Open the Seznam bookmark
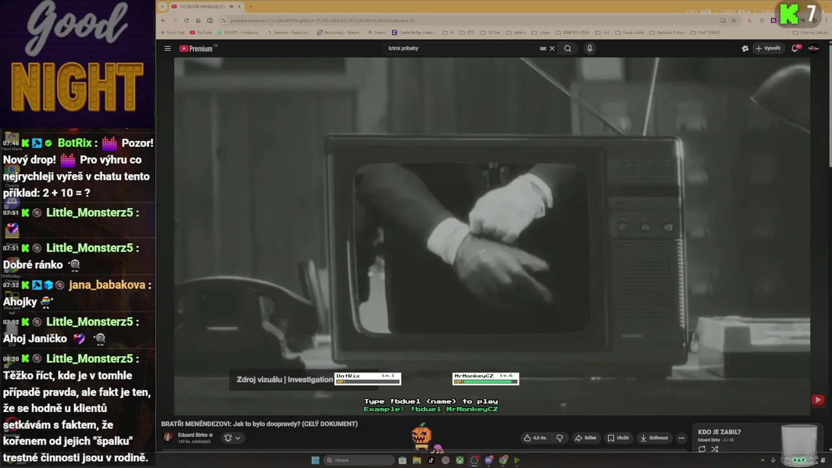Screen dimensions: 832x468 (290, 32)
